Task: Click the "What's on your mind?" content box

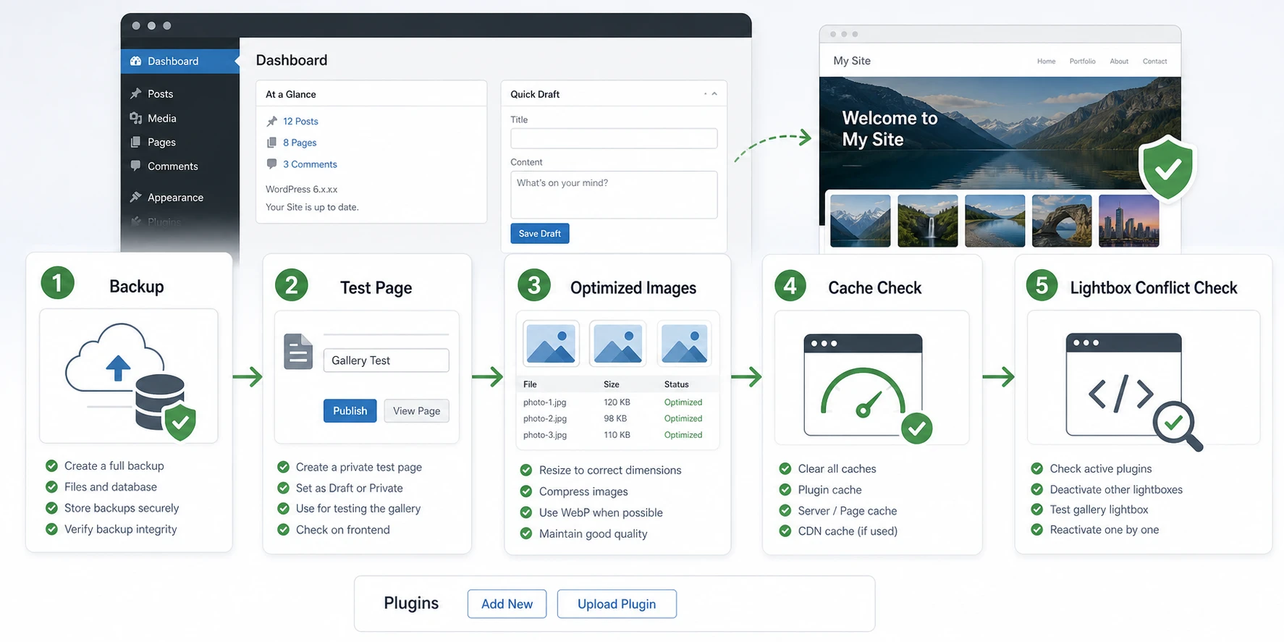Action: pos(614,195)
